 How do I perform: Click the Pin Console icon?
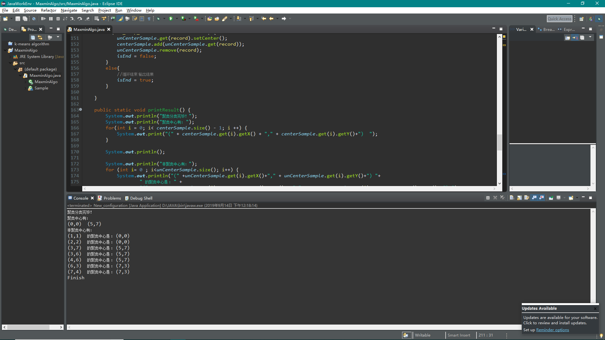click(551, 198)
